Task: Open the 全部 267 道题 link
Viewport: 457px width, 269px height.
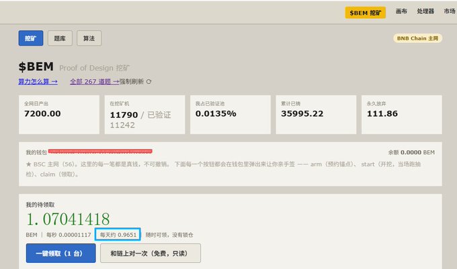Action: (x=95, y=82)
